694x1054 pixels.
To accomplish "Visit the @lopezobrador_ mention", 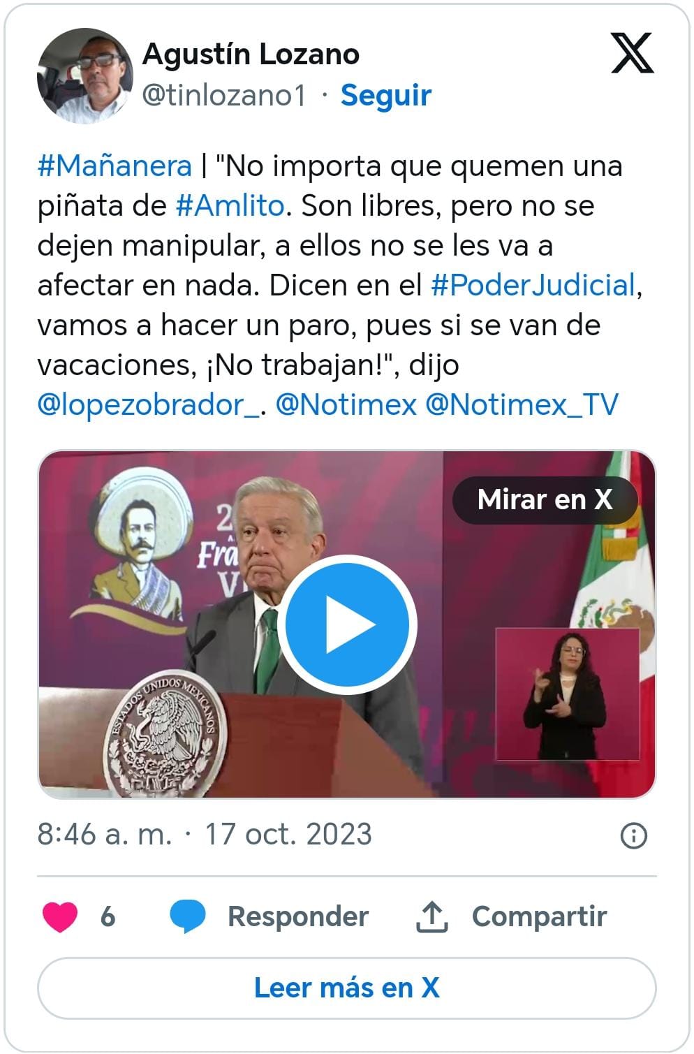I will point(149,405).
